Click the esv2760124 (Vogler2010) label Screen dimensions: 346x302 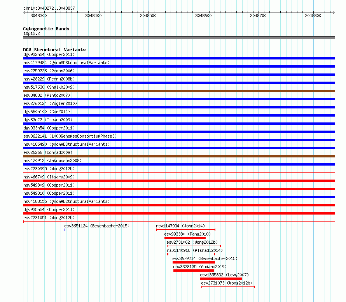50,103
